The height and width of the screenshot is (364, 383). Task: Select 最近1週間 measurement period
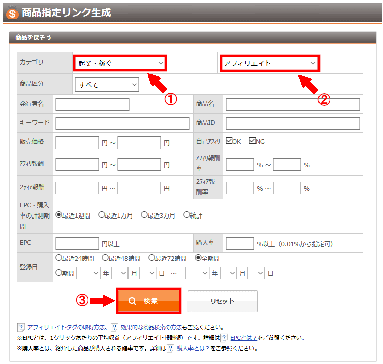click(x=58, y=215)
